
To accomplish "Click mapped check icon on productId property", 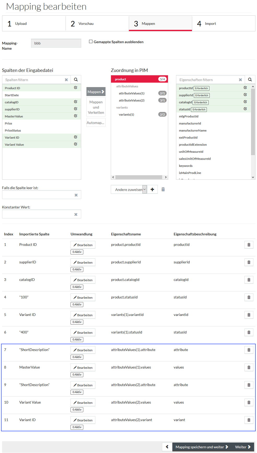I will click(245, 88).
